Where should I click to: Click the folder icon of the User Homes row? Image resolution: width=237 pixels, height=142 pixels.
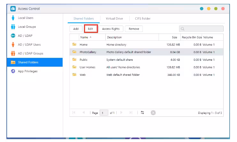coord(74,67)
